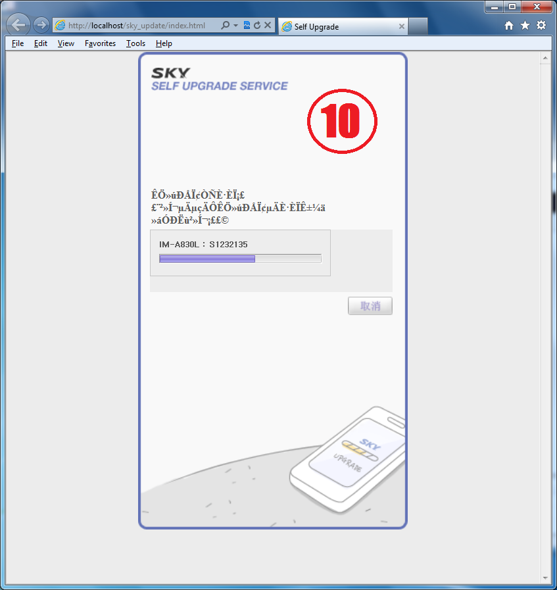Click the SELF UPGRADE SERVICE heading
Viewport: 557px width, 590px height.
(220, 86)
